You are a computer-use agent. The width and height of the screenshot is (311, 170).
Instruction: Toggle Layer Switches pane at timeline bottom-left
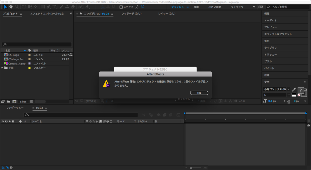pyautogui.click(x=3, y=168)
